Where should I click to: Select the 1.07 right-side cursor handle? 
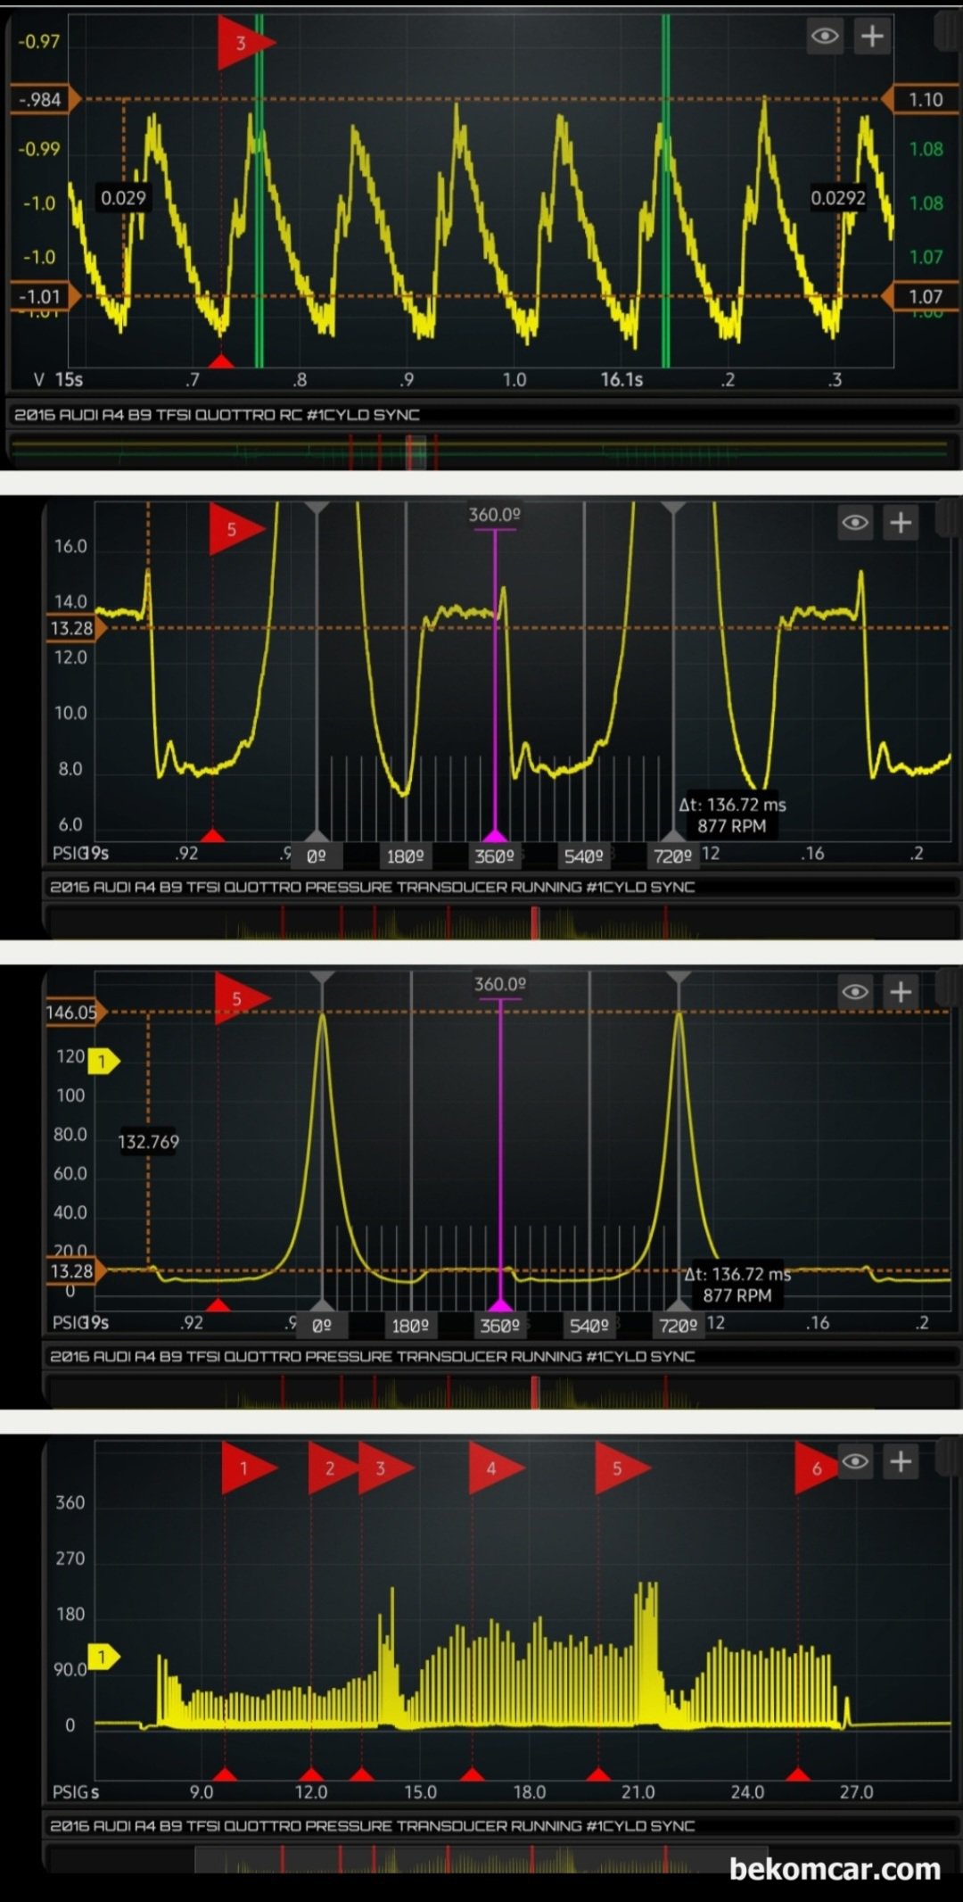point(922,296)
